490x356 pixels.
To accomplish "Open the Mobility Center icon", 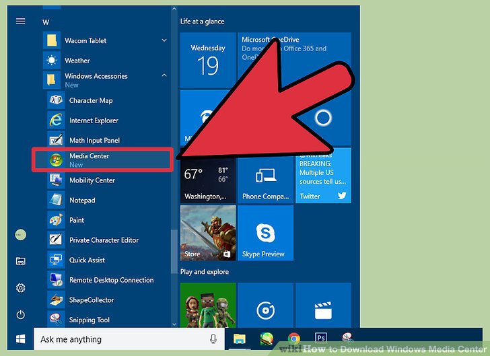I will 57,180.
